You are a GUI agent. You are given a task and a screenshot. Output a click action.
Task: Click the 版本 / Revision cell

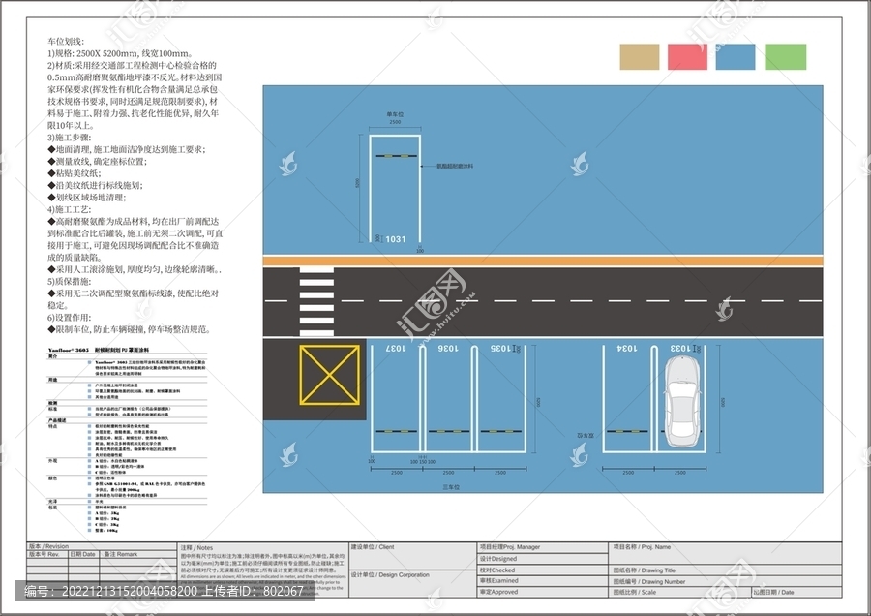(x=102, y=546)
